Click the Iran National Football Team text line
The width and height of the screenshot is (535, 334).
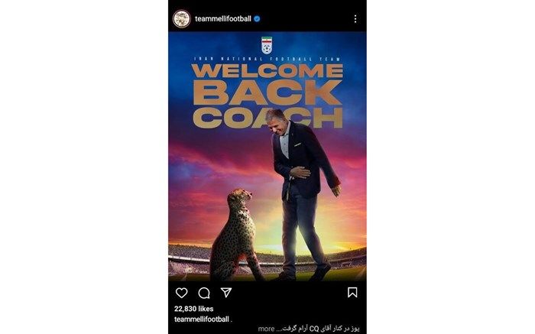[x=267, y=59]
